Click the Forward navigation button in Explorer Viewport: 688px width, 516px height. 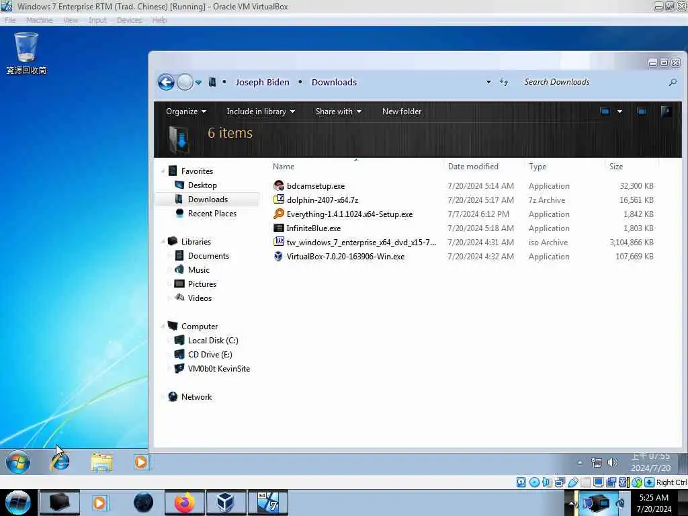click(185, 82)
